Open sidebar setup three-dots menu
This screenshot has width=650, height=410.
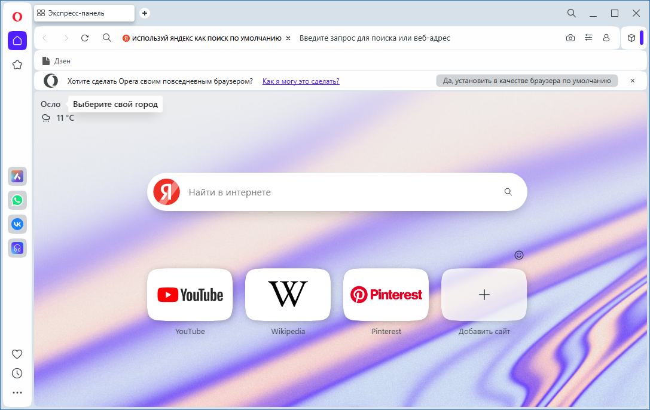17,393
